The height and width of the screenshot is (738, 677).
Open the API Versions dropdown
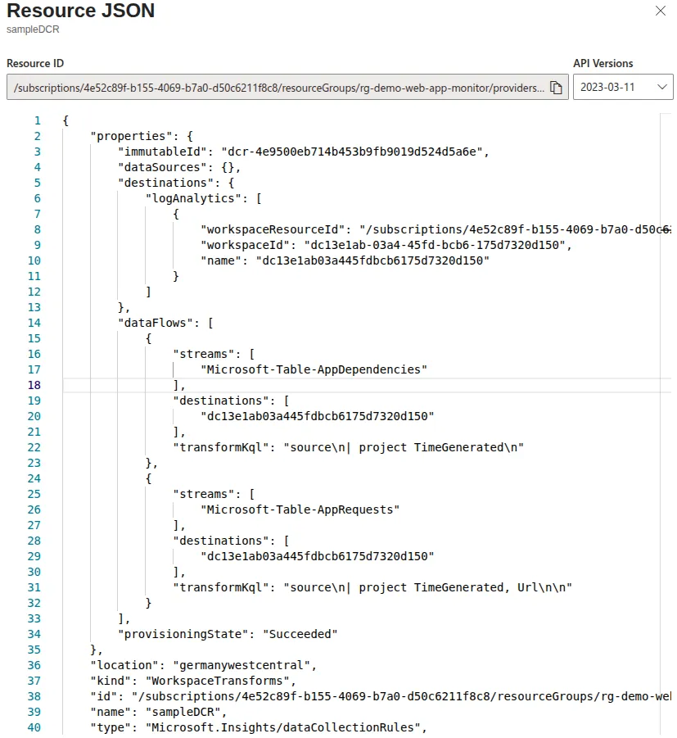[622, 87]
